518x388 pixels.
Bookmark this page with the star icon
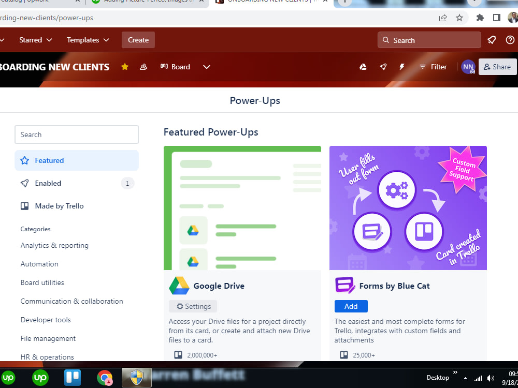[459, 18]
